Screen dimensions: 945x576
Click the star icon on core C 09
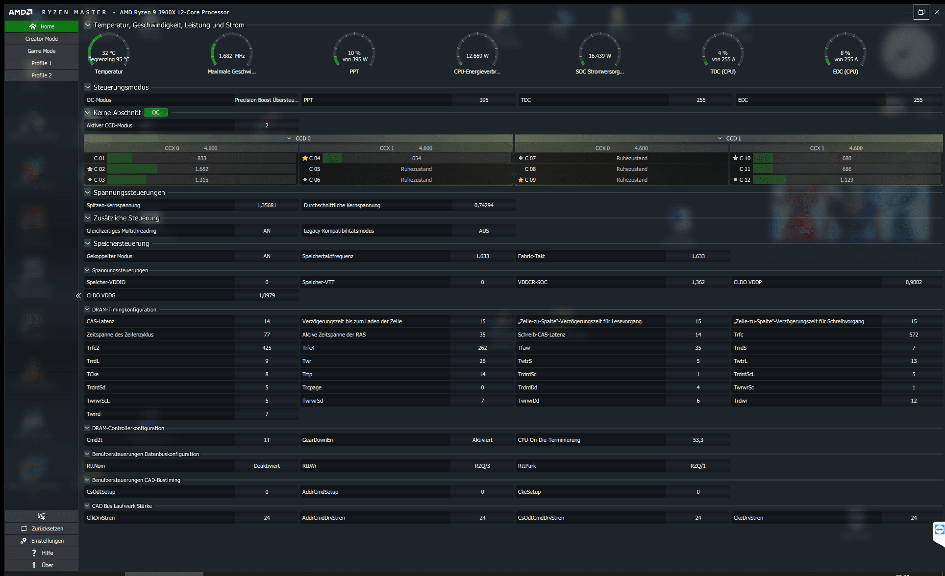click(521, 180)
